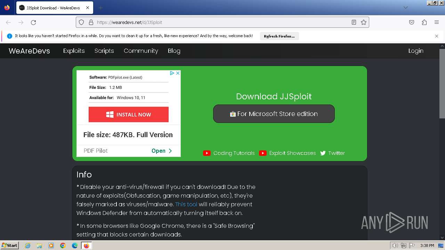This screenshot has height=250, width=445.
Task: Open the Scripts nav item
Action: pyautogui.click(x=104, y=51)
